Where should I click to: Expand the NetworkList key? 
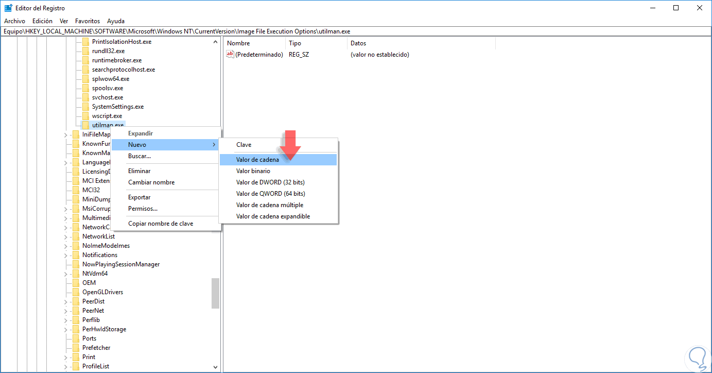click(x=66, y=237)
